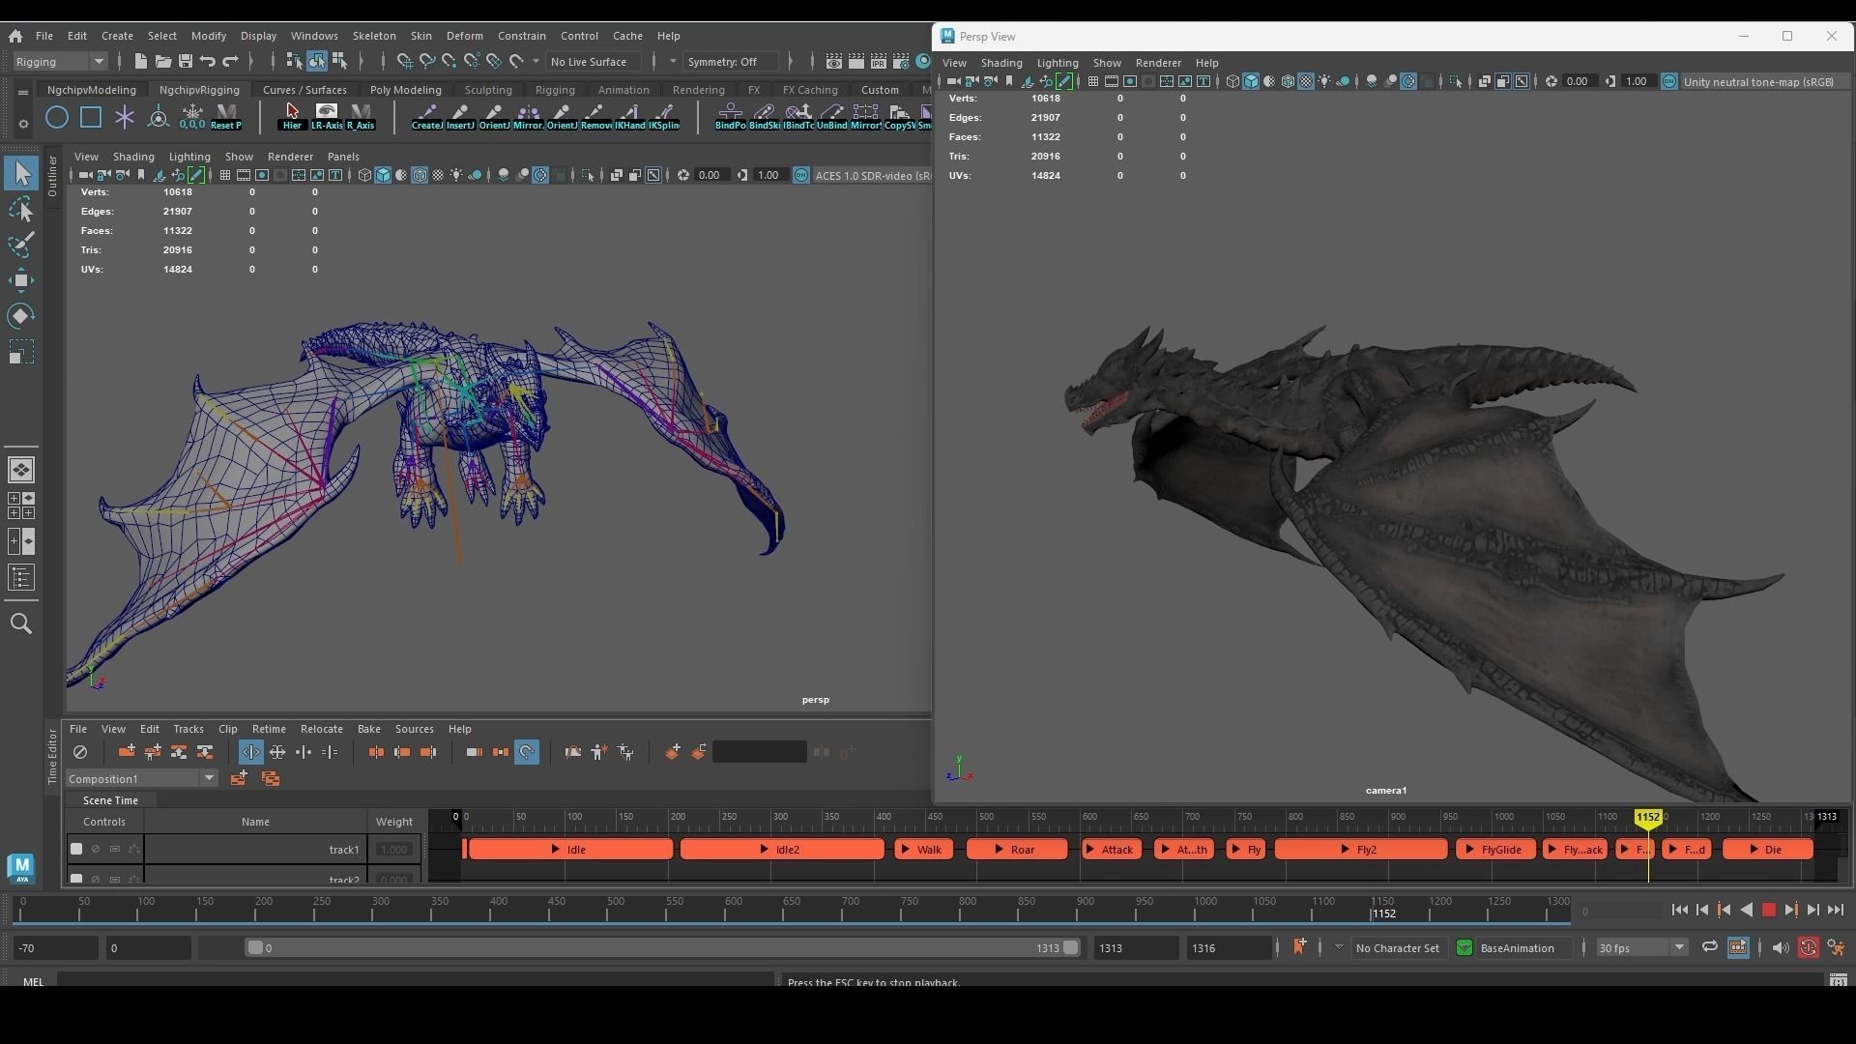This screenshot has width=1856, height=1044.
Task: Click the range slider bar ending at 1313
Action: (662, 948)
